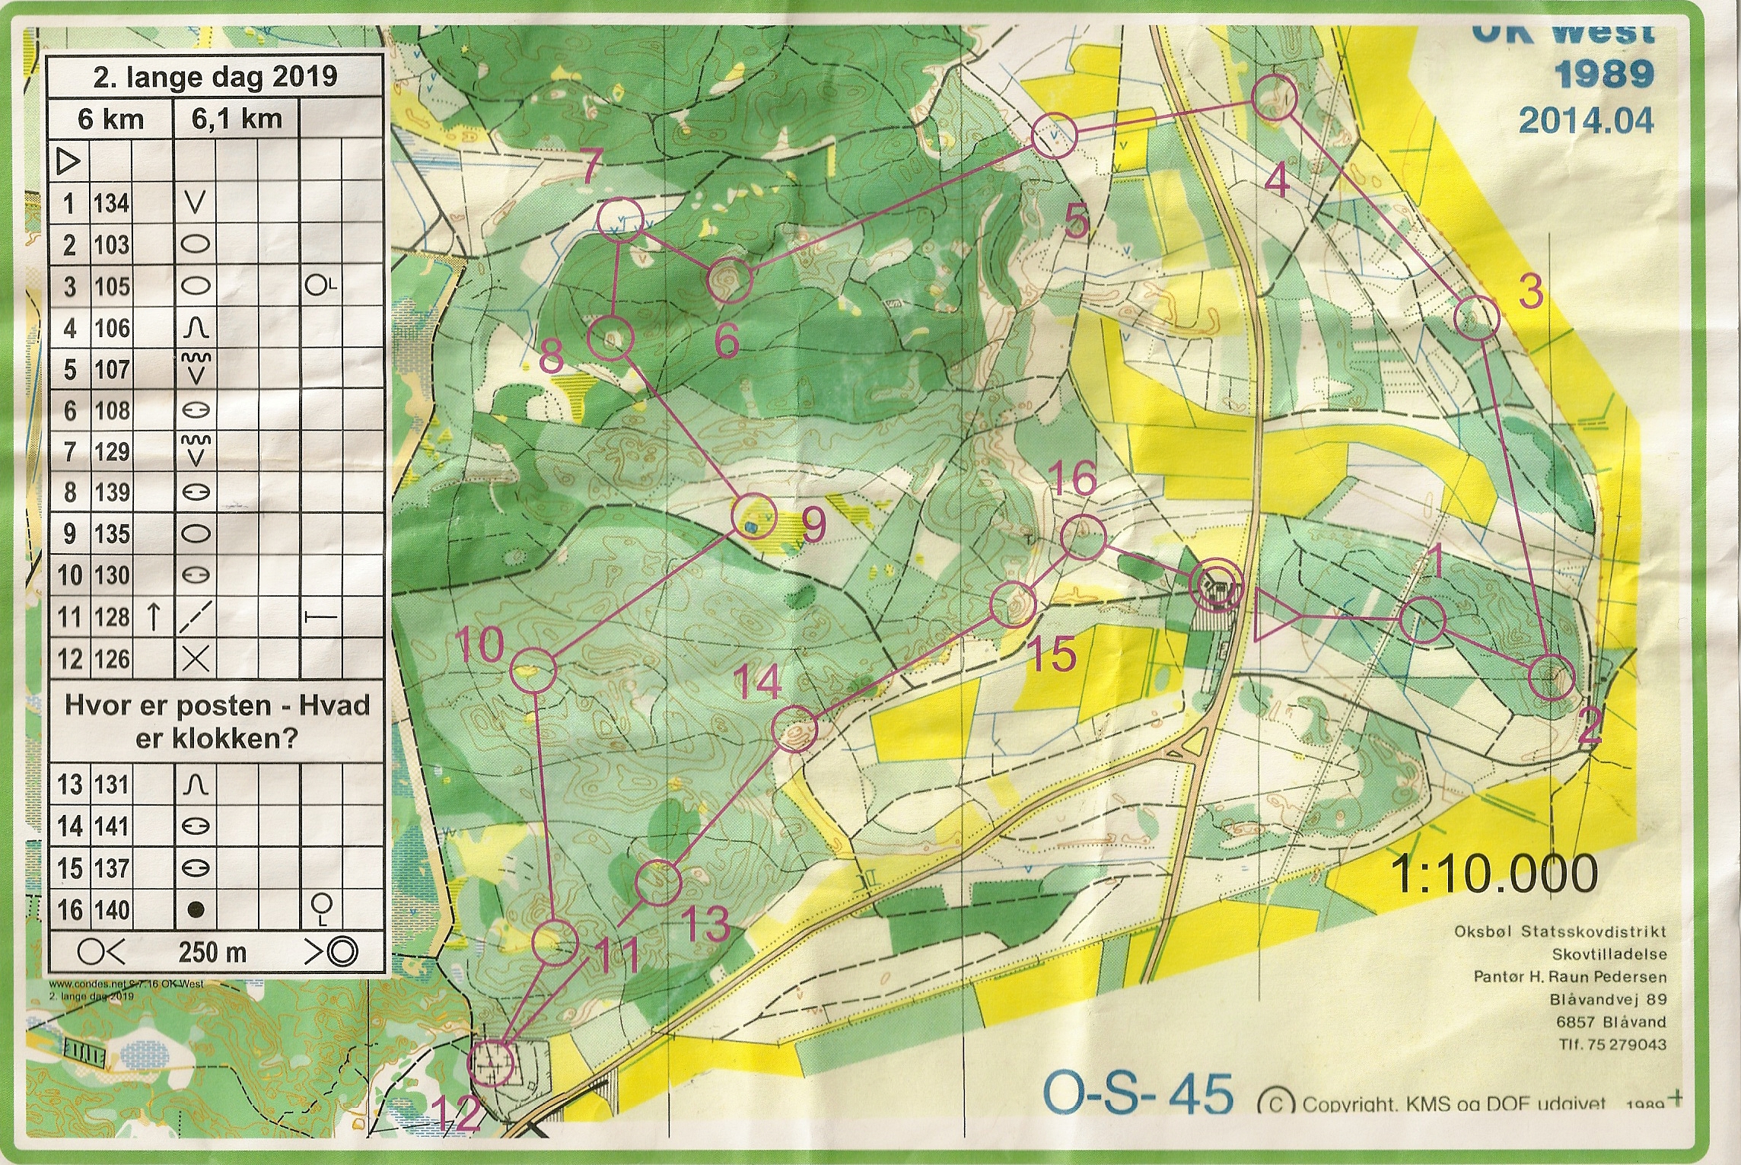Select the control circle for control 9
This screenshot has width=1741, height=1165.
point(752,516)
